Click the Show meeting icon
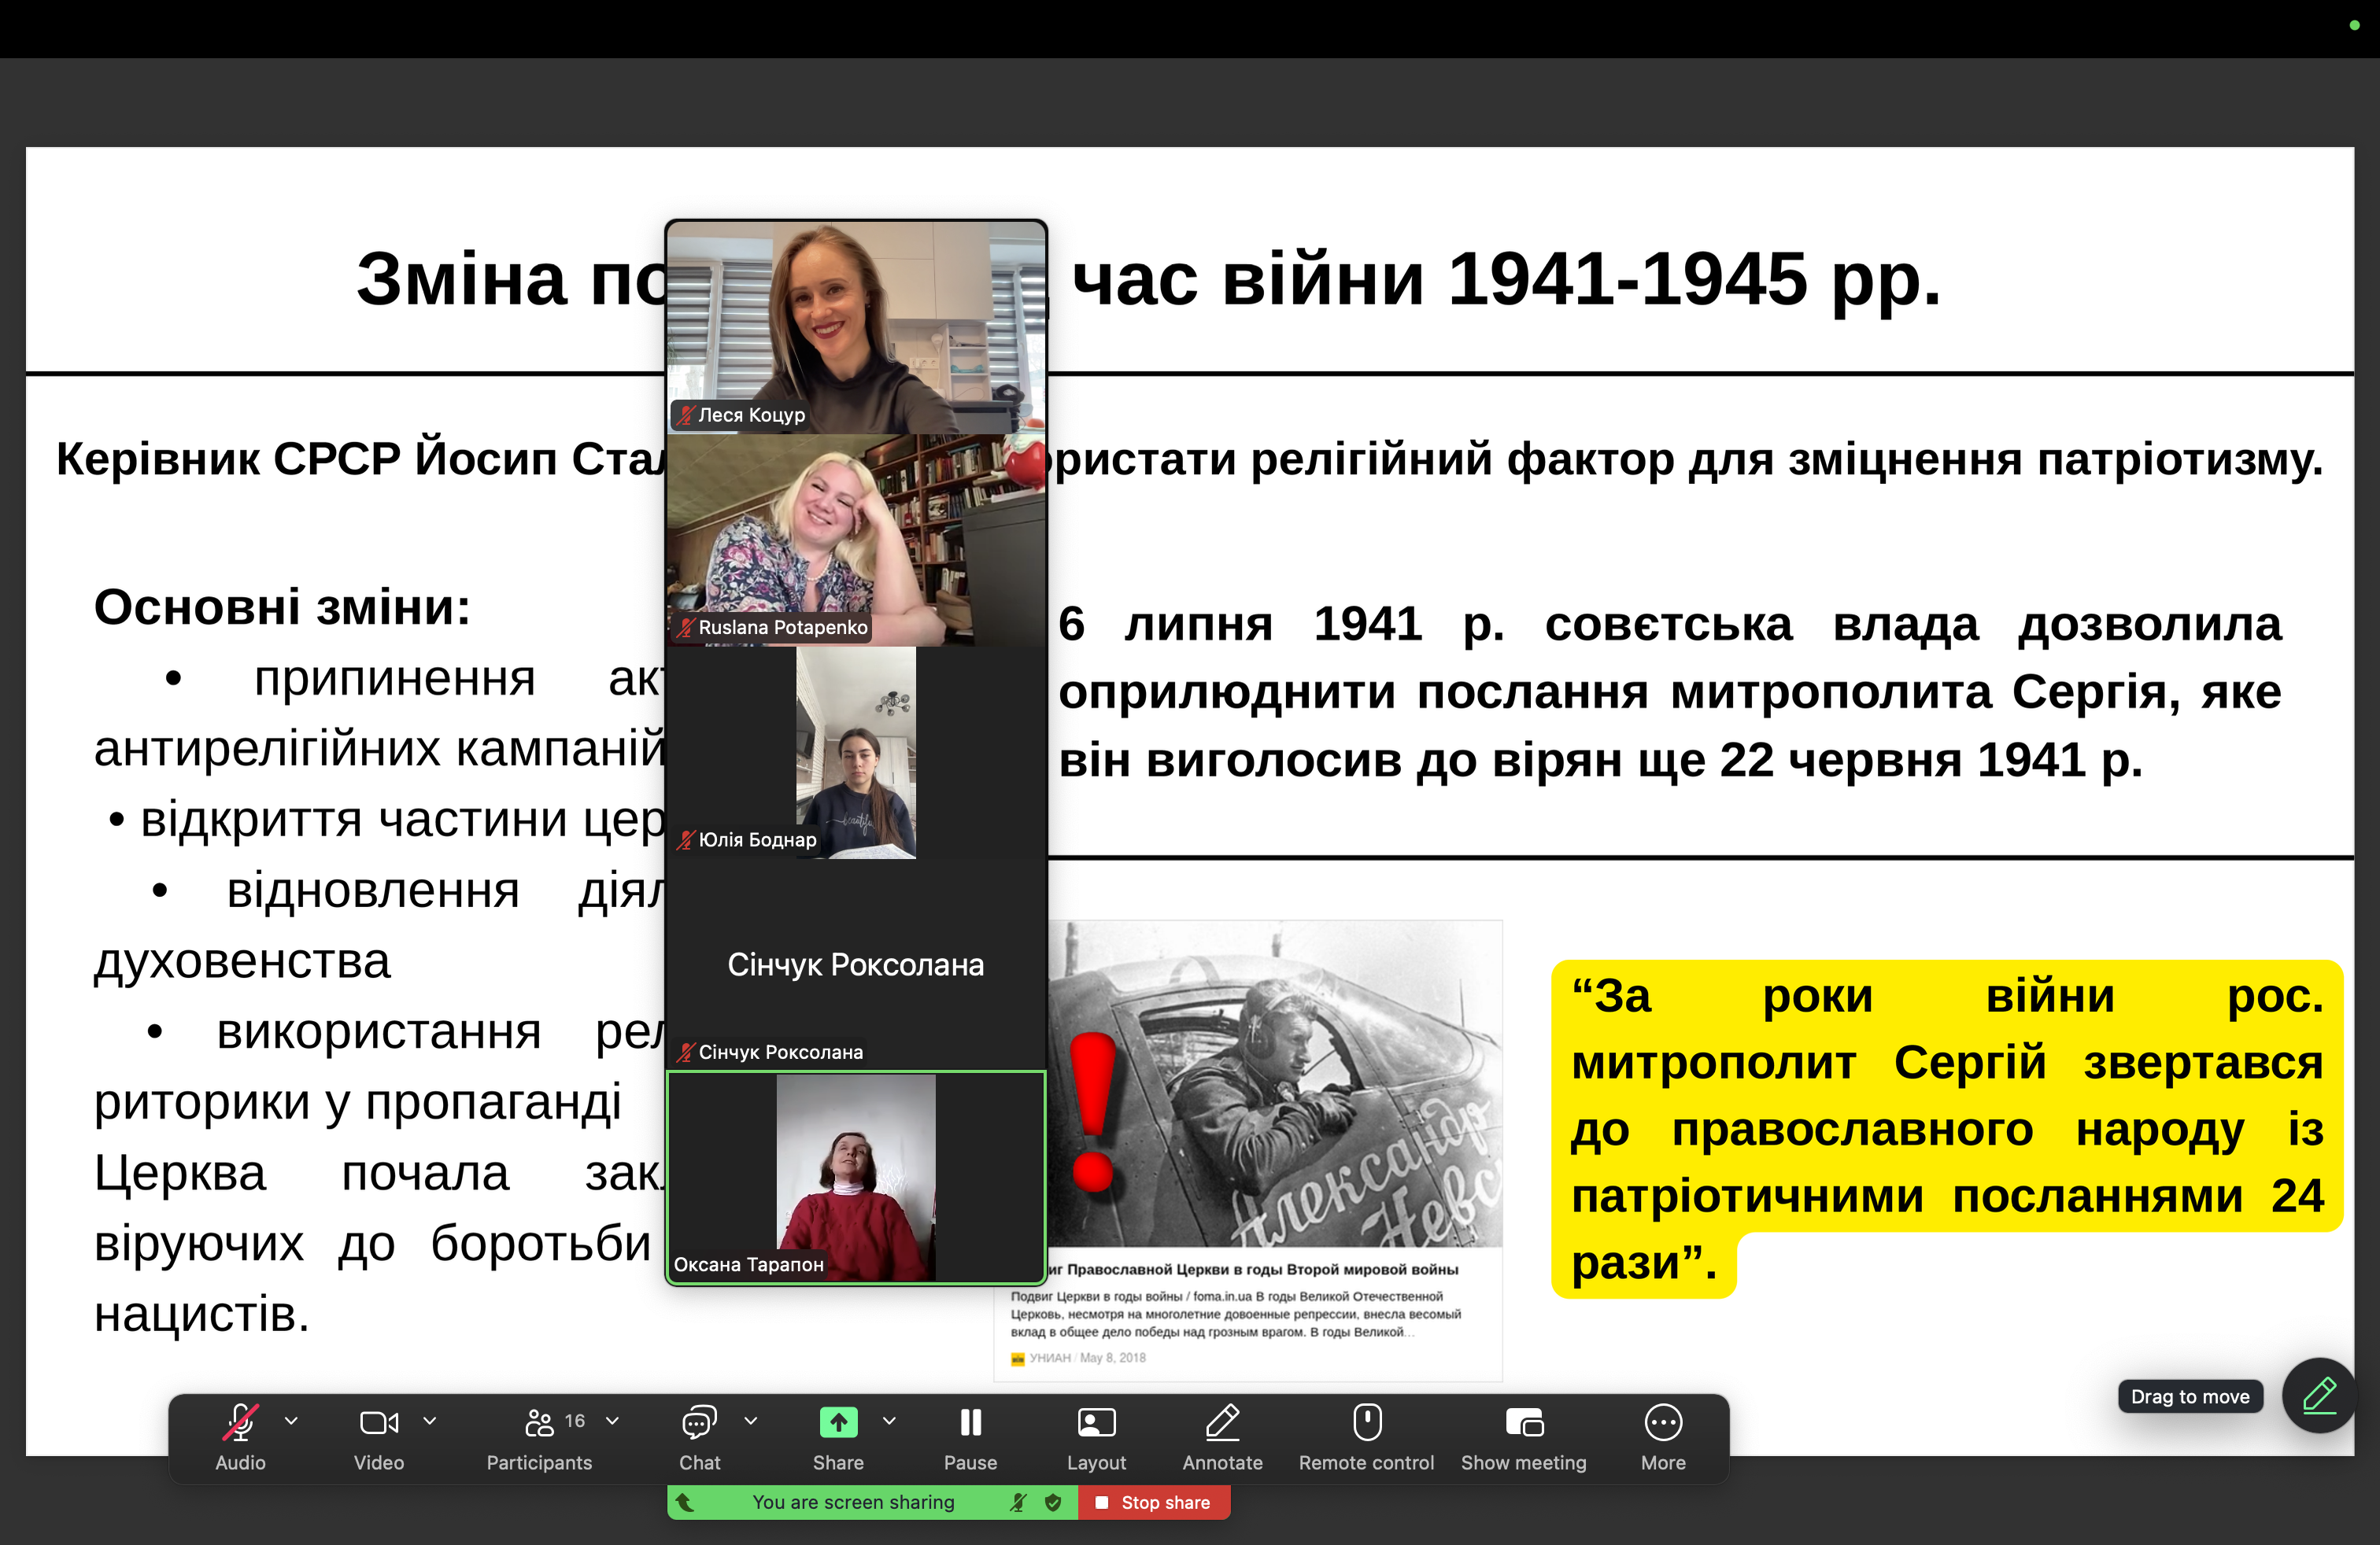 1523,1422
